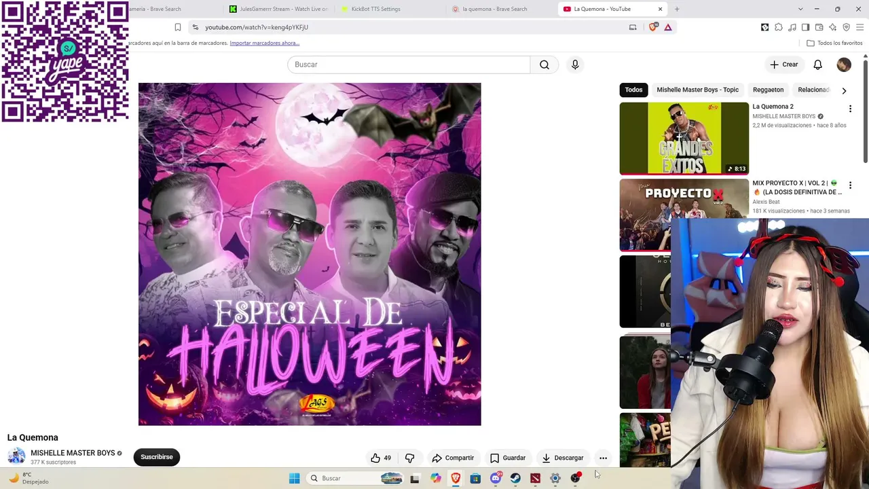
Task: Open Settings gear from the taskbar
Action: coord(555,478)
